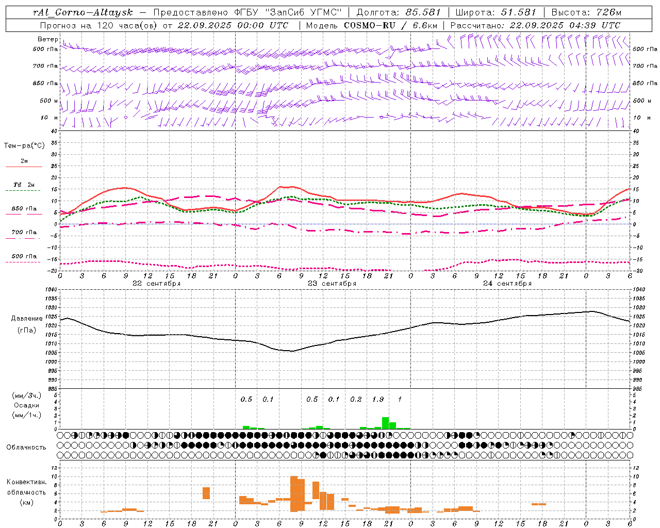The image size is (660, 528).
Task: Click the tallest orange convective cloud bar
Action: [x=294, y=494]
